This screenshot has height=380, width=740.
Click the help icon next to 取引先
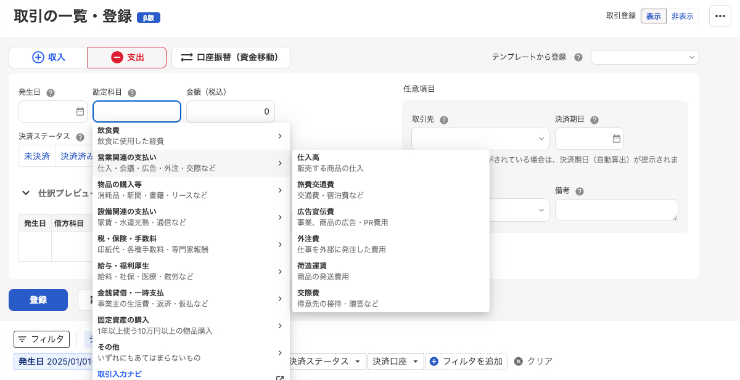pyautogui.click(x=444, y=119)
